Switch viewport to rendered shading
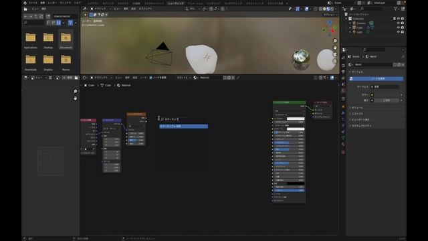The width and height of the screenshot is (428, 241). pos(332,9)
